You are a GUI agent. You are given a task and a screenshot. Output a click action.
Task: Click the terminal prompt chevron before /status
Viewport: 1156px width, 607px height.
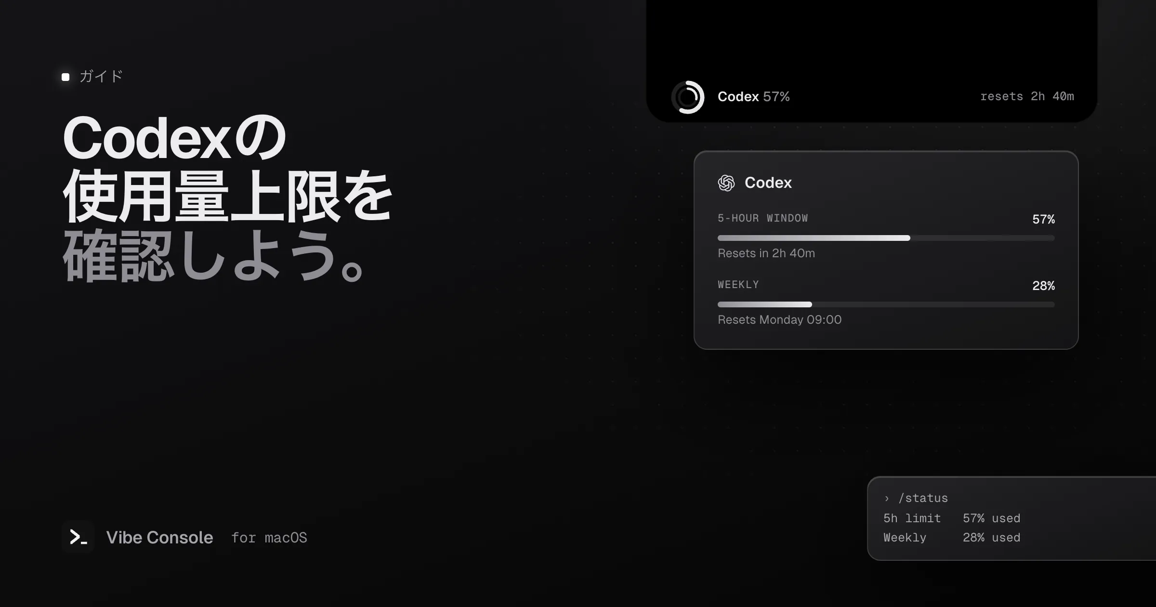pyautogui.click(x=887, y=499)
